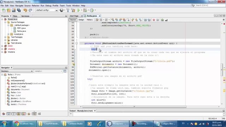This screenshot has height=127, width=226.
Task: Select jButton1ActionPerformed in Navigator
Action: click(x=28, y=84)
